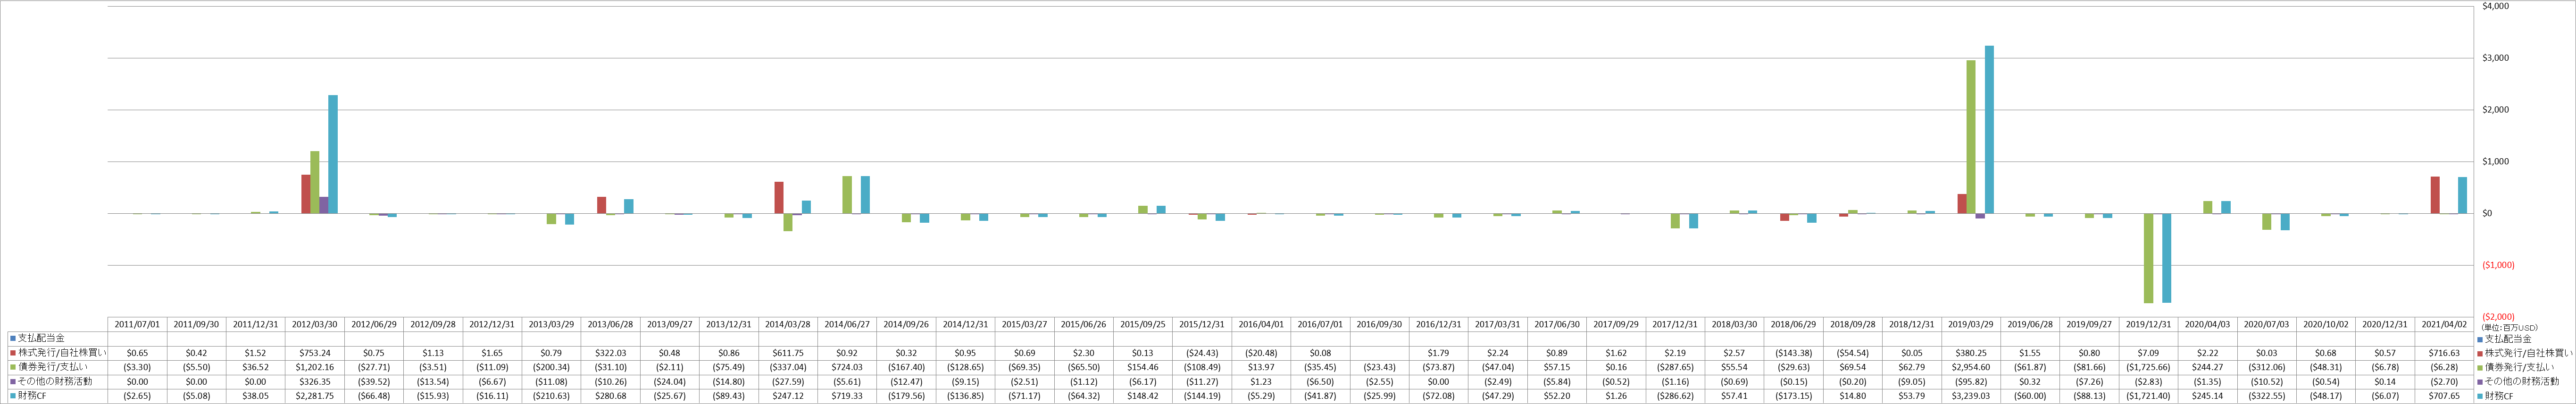Click the green 債券発行/支払い swatch in the data table row header
Image resolution: width=2576 pixels, height=404 pixels.
[x=14, y=367]
